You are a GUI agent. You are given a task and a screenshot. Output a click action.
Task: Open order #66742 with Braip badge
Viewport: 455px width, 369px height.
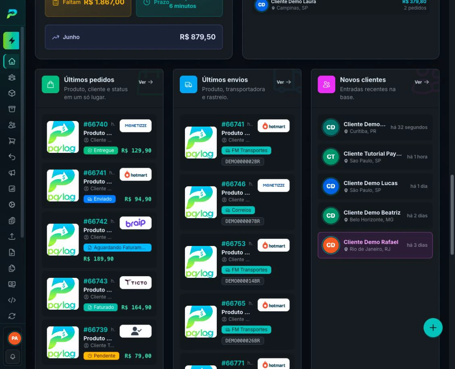pyautogui.click(x=99, y=240)
